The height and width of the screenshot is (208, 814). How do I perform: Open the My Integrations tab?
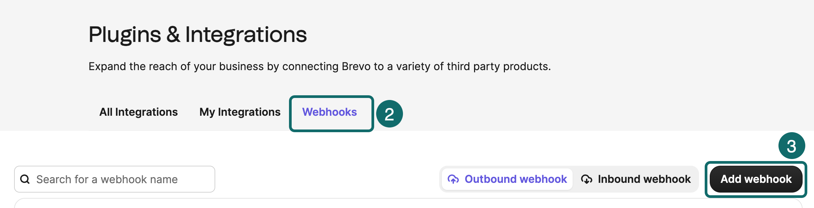tap(240, 112)
